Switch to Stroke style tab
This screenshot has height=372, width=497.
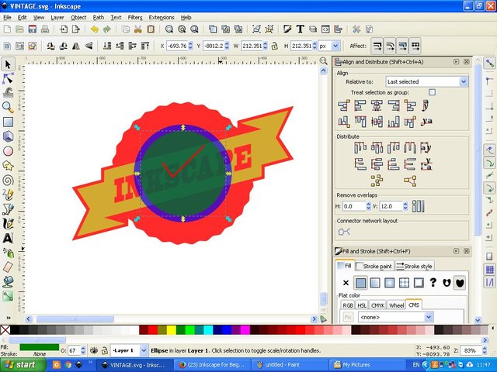point(414,266)
